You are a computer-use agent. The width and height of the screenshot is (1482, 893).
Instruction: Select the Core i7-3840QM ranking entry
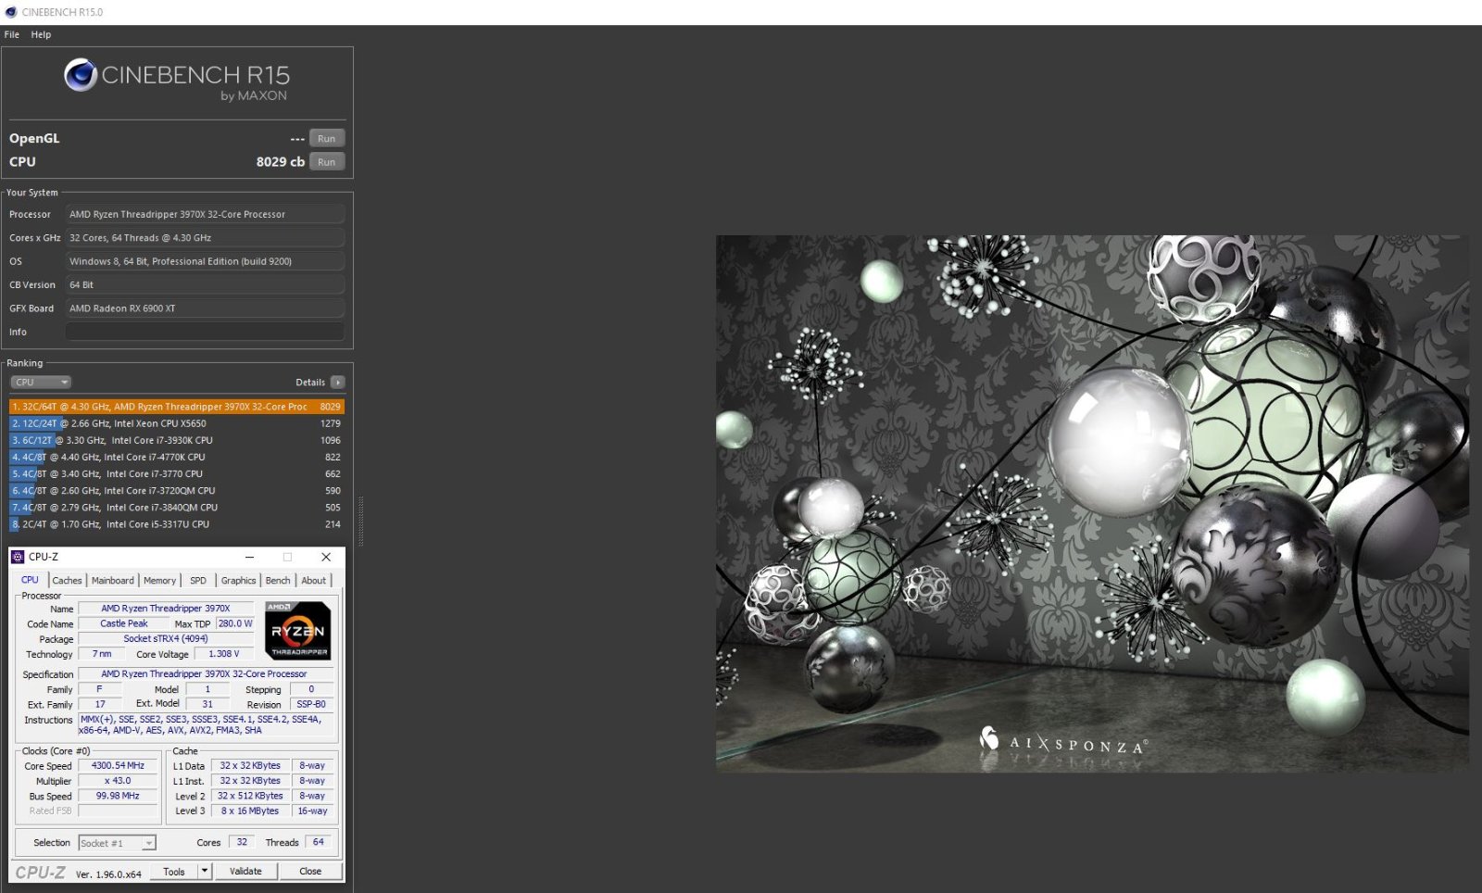(176, 508)
